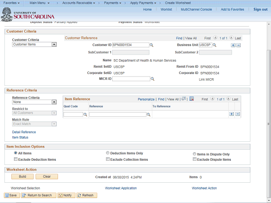
Task: Open Customer Criteria dropdown
Action: click(34, 44)
